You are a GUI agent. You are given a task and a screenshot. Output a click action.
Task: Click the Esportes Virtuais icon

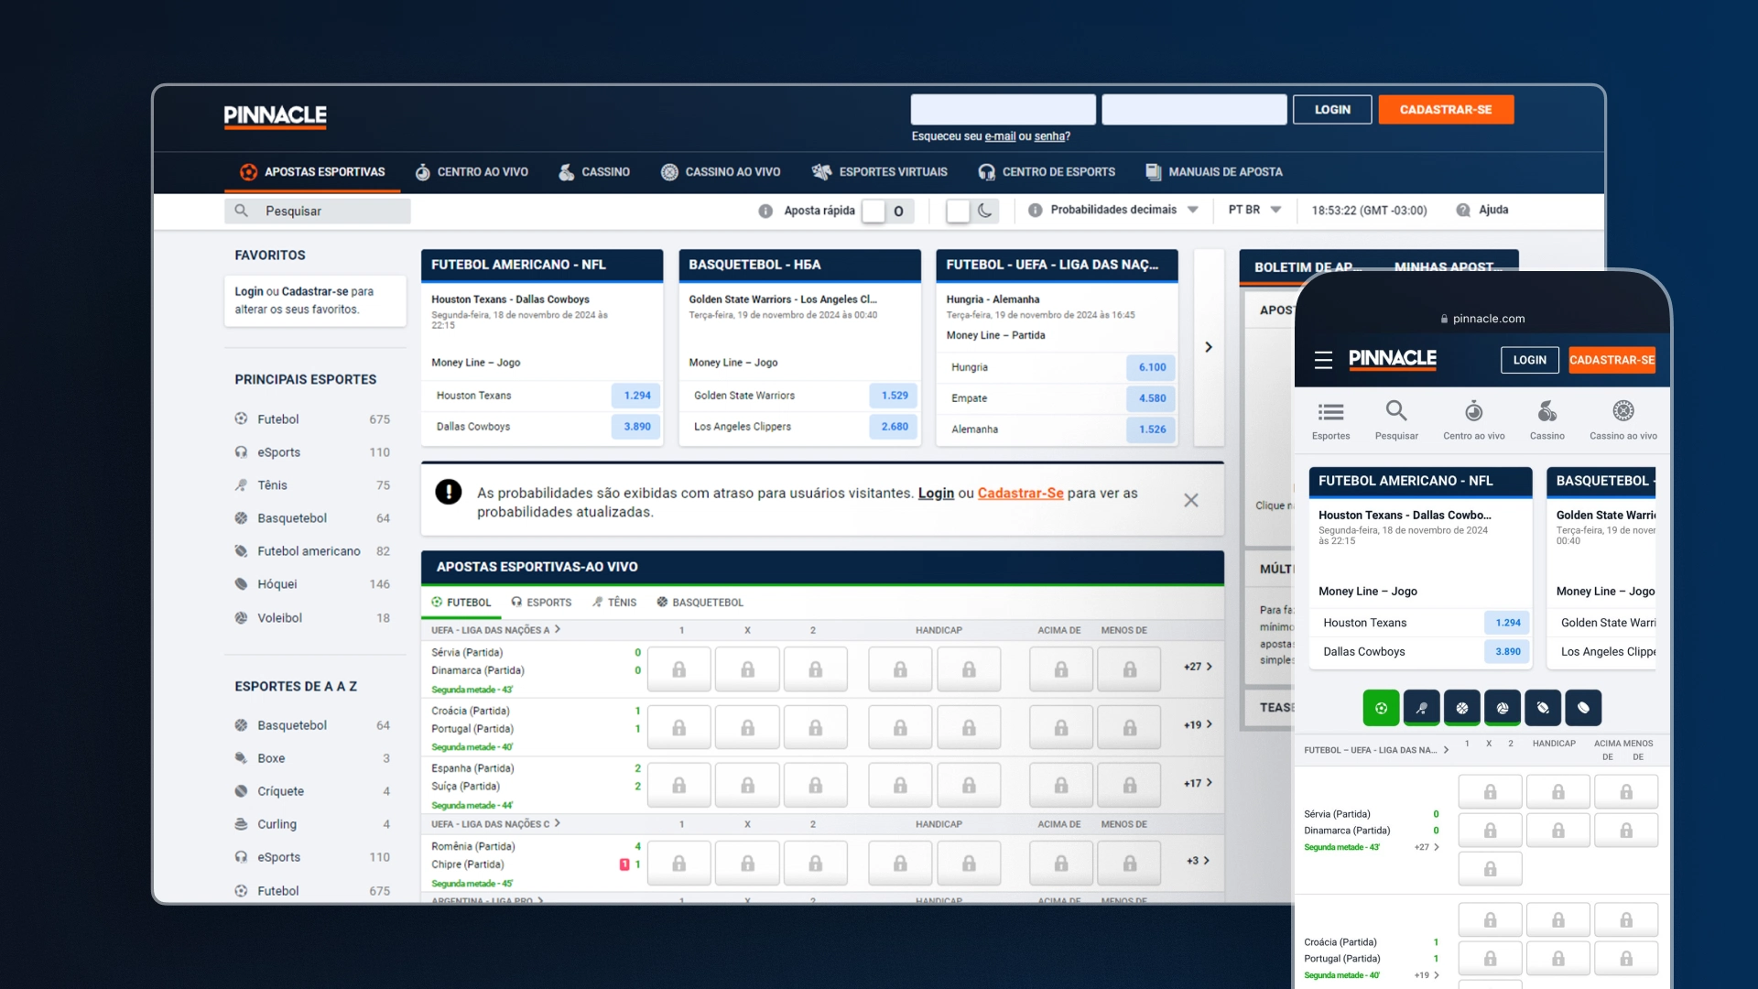[x=821, y=171]
